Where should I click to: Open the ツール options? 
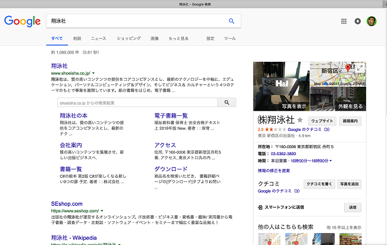[230, 39]
